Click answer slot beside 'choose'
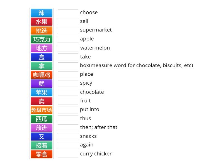The image size is (223, 167). [x=68, y=13]
